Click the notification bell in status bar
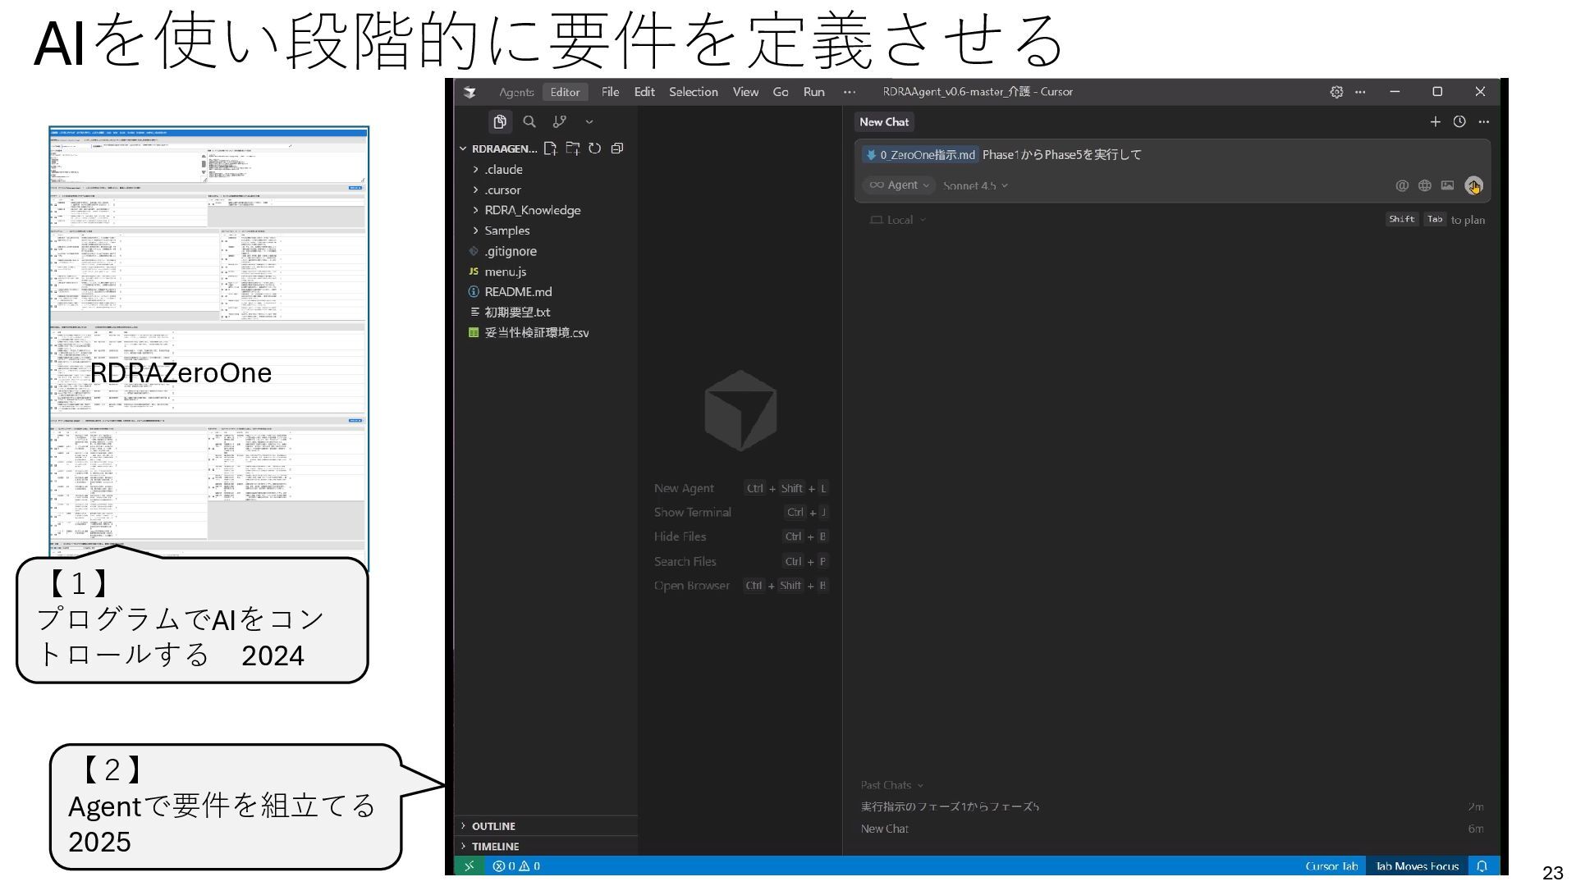This screenshot has width=1576, height=886. point(1482,866)
